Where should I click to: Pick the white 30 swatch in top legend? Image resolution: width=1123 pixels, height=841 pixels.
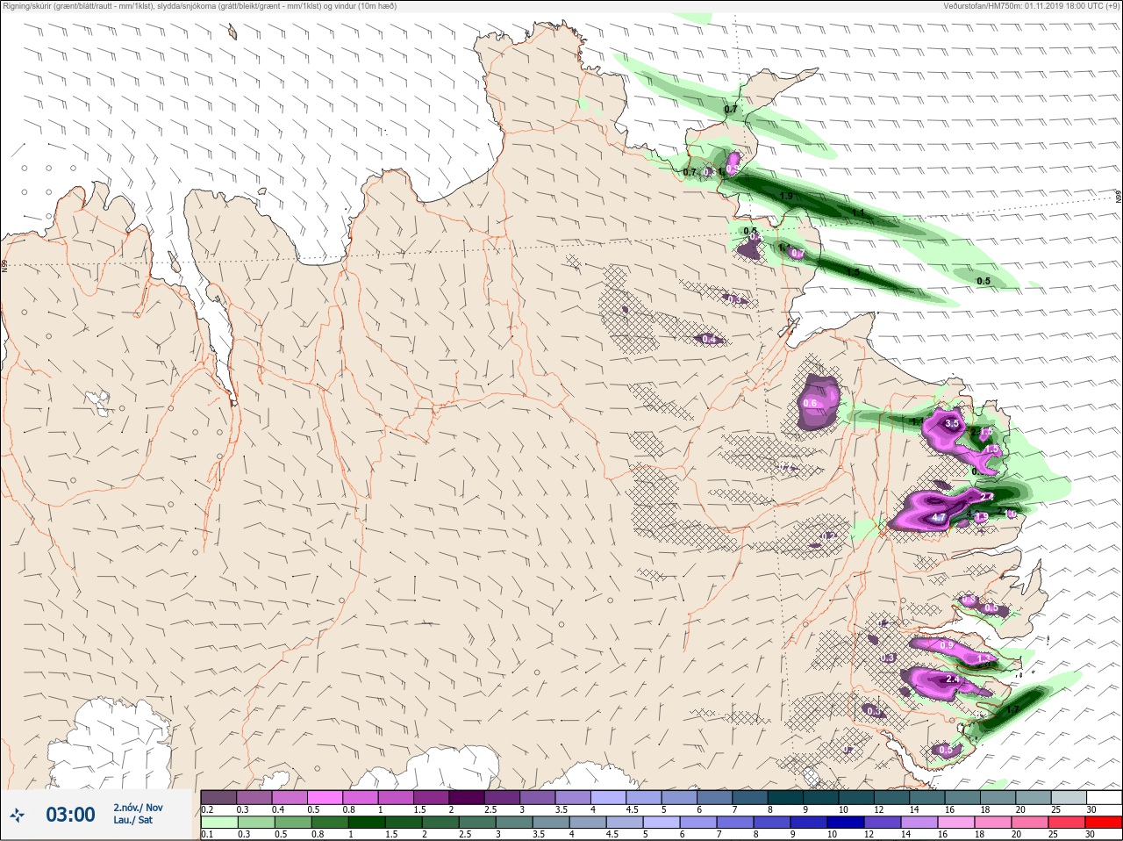point(1104,797)
